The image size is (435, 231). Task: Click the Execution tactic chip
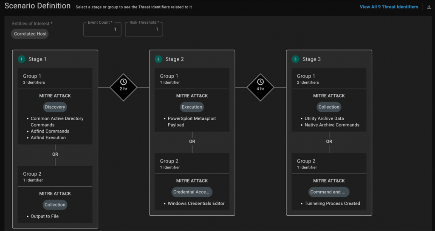[x=192, y=107]
